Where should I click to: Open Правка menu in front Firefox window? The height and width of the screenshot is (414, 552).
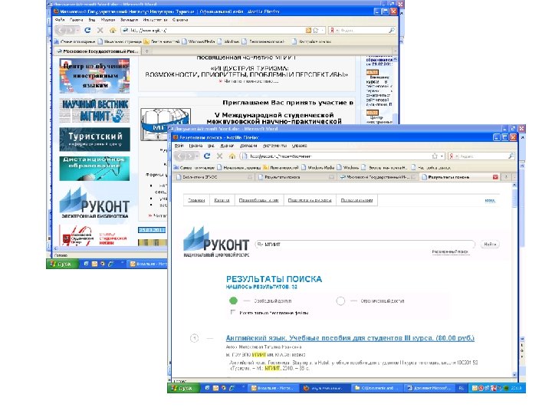coord(195,146)
